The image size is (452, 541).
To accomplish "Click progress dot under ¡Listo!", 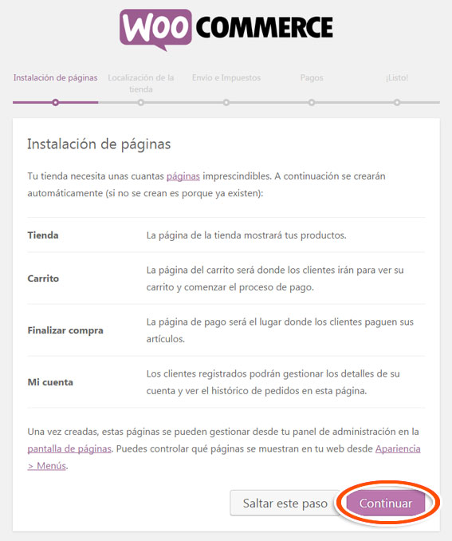I will pyautogui.click(x=397, y=102).
